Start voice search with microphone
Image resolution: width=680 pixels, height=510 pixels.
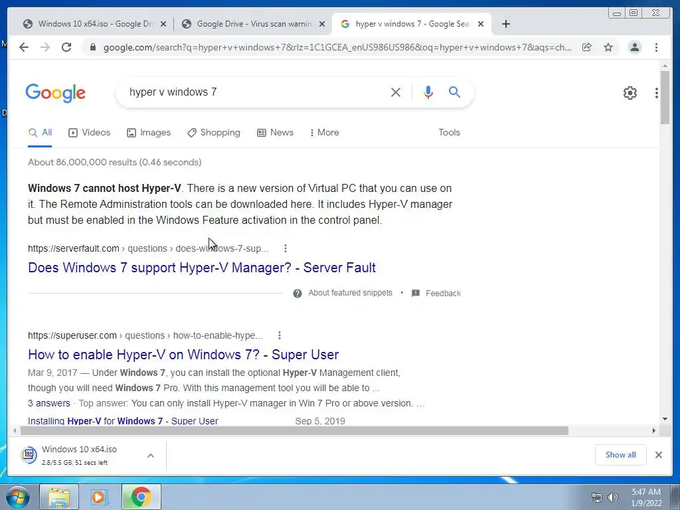pyautogui.click(x=428, y=92)
